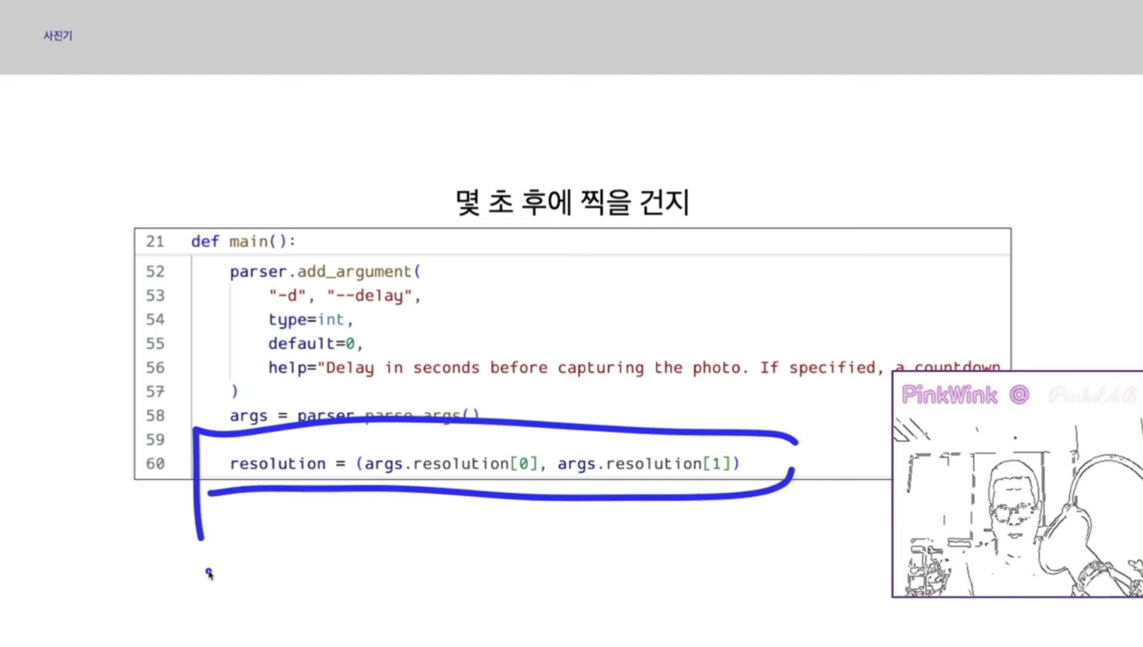Click type=int on line 54
The image size is (1143, 647).
pos(306,320)
